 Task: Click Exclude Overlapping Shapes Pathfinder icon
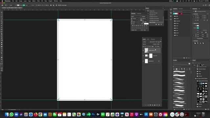203,43
